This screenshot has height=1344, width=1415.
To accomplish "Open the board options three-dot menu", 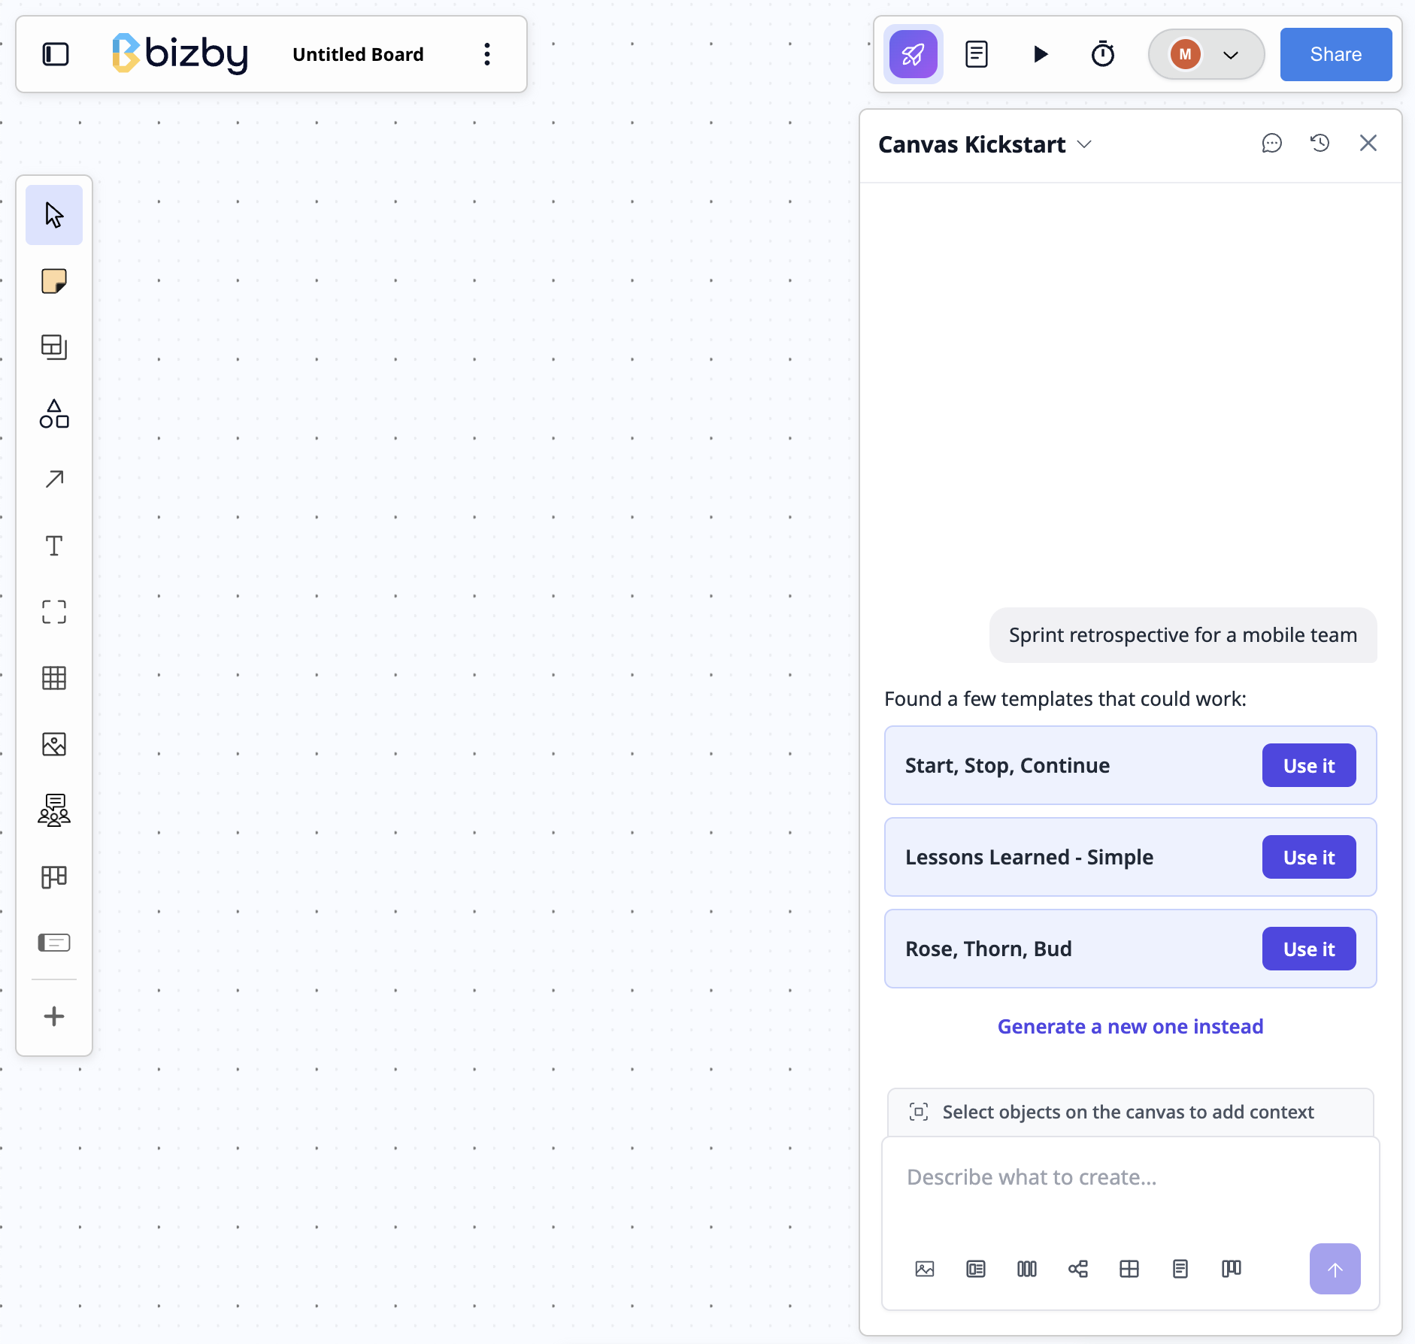I will click(x=487, y=54).
